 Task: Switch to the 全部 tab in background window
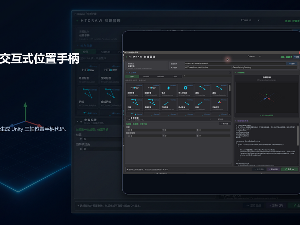tap(85, 52)
